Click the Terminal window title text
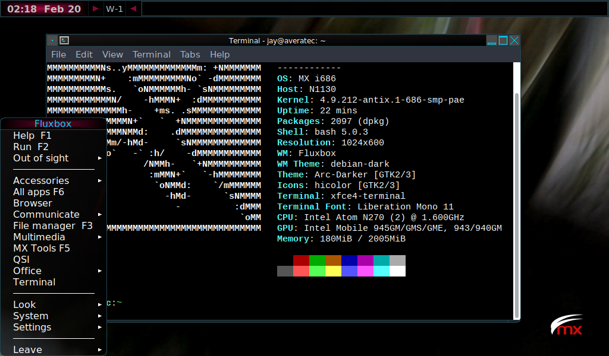Viewport: 609px width, 356px height. tap(277, 41)
